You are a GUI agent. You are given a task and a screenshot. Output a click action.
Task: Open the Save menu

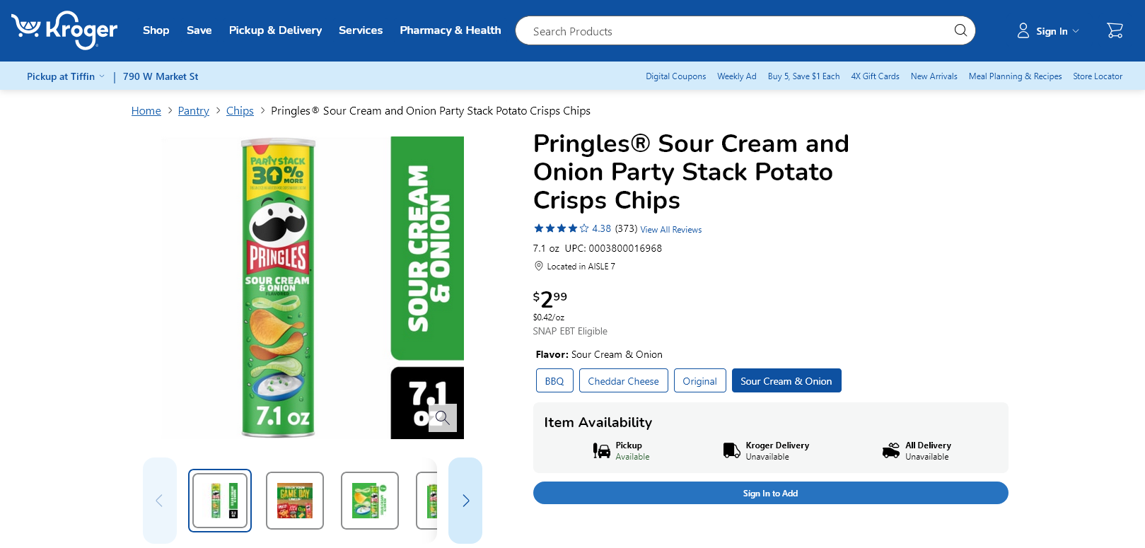click(x=199, y=30)
